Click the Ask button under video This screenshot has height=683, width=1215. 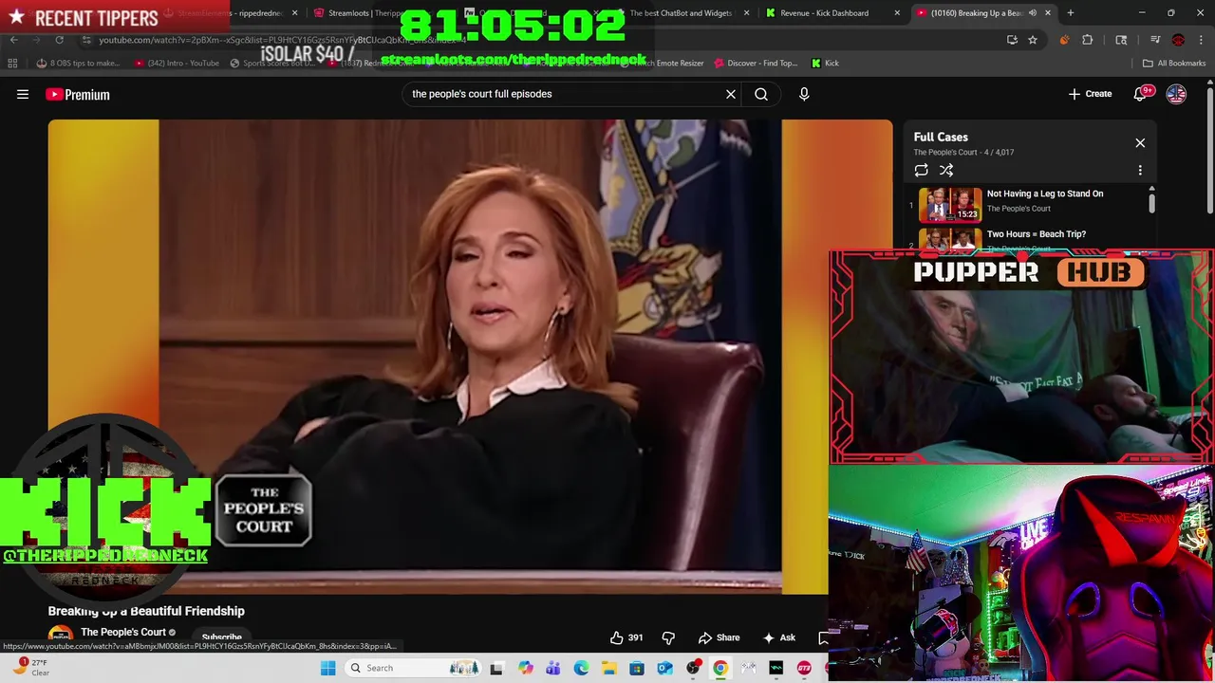pos(779,637)
